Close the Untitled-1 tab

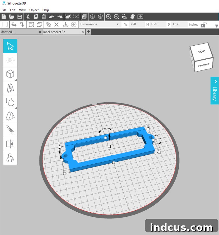click(x=40, y=32)
